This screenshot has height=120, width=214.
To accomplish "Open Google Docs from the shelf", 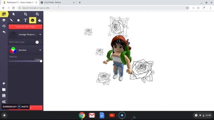I will coord(102,115).
